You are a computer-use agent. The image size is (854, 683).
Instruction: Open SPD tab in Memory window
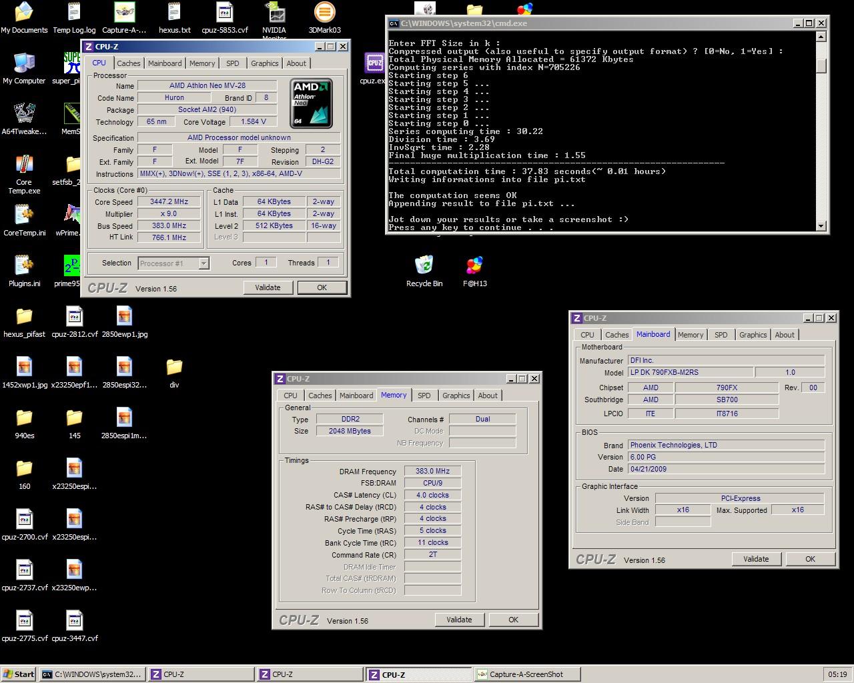[424, 396]
